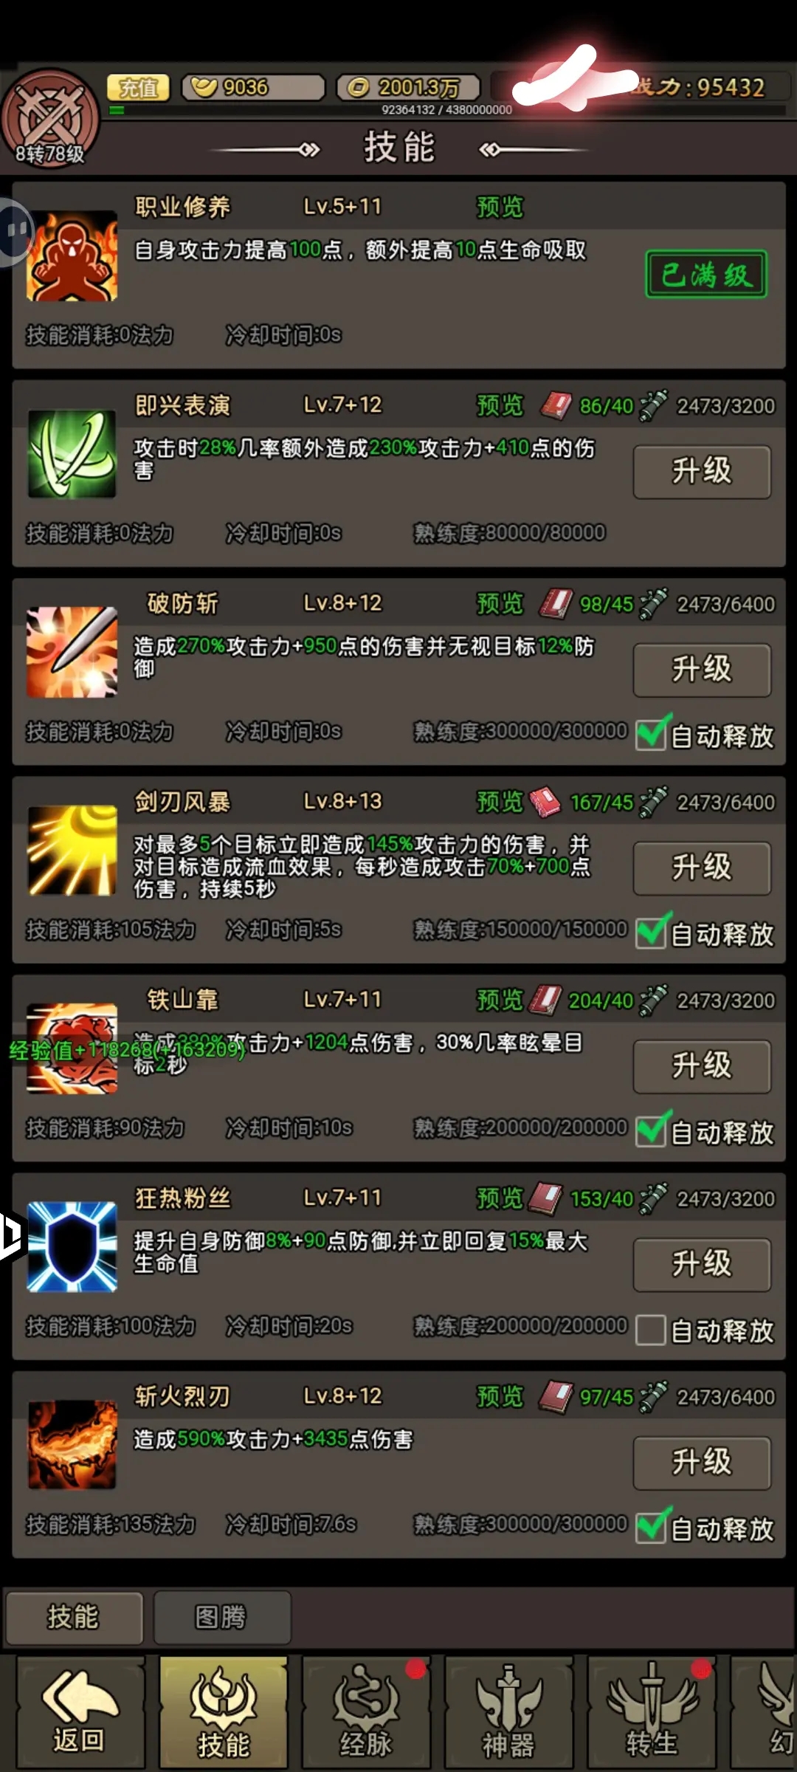Screen dimensions: 797x1772
Task: Toggle 自动释放 for 剑刃风暴
Action: 651,933
